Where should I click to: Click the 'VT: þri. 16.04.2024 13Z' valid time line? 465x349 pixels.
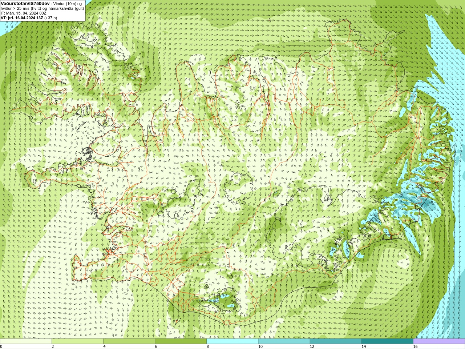22,17
